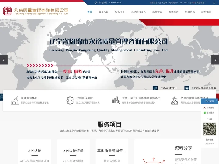Image resolution: width=219 pixels, height=164 pixels.
Task: Click the Yongming company logo
Action: pos(36,11)
